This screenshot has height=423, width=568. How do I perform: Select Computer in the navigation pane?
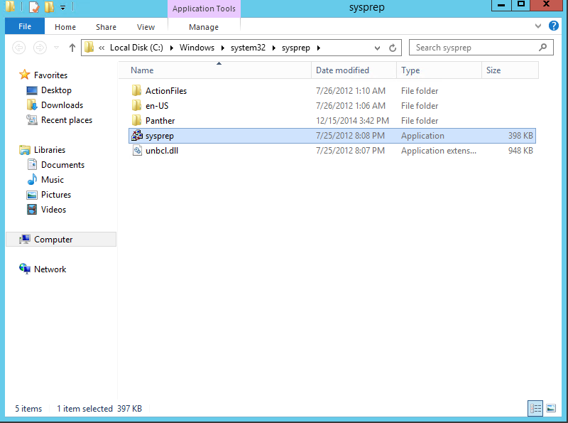click(61, 240)
